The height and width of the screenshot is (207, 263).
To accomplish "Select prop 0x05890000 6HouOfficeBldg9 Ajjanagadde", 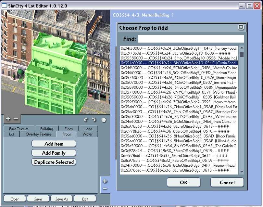I will click(179, 87).
